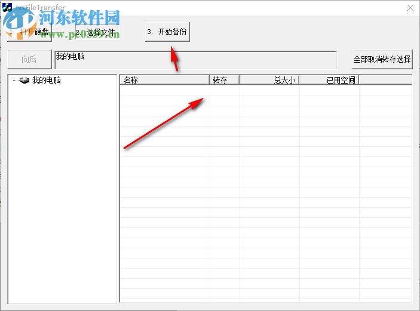Click the path field showing 我的电脑

point(195,60)
